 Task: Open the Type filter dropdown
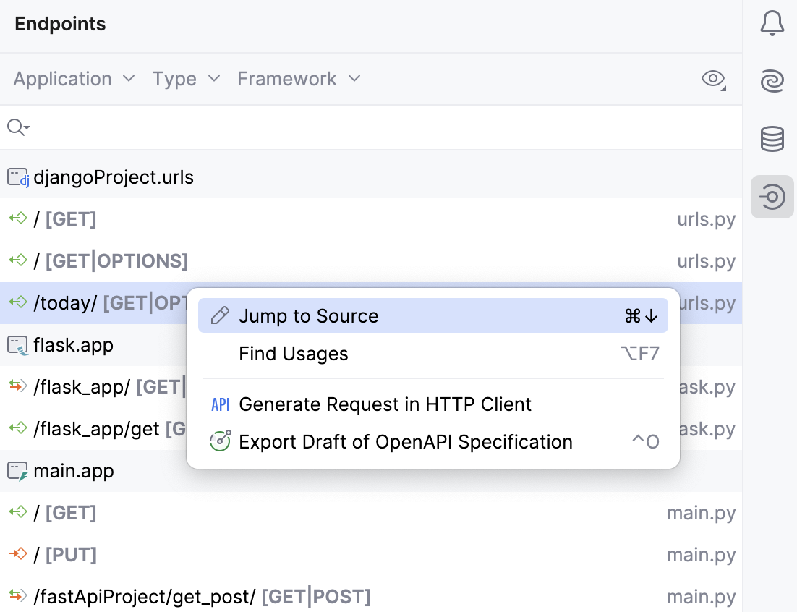click(185, 79)
